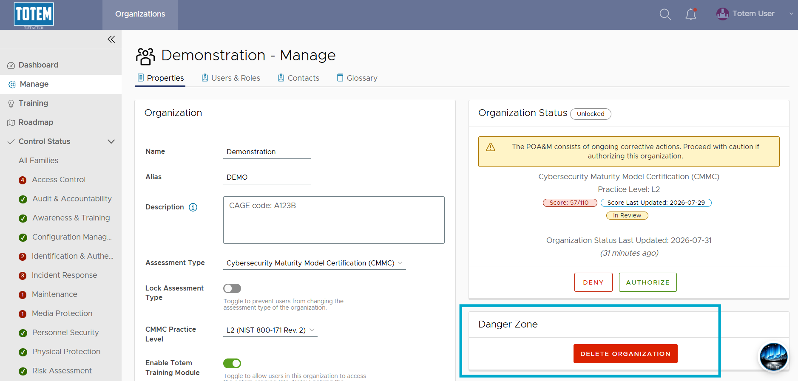Click the Alias input field
798x381 pixels.
click(x=267, y=177)
